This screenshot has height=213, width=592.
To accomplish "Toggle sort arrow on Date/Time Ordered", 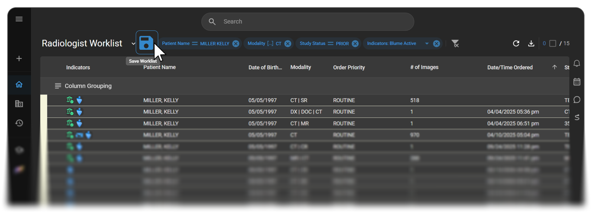I will [x=555, y=67].
